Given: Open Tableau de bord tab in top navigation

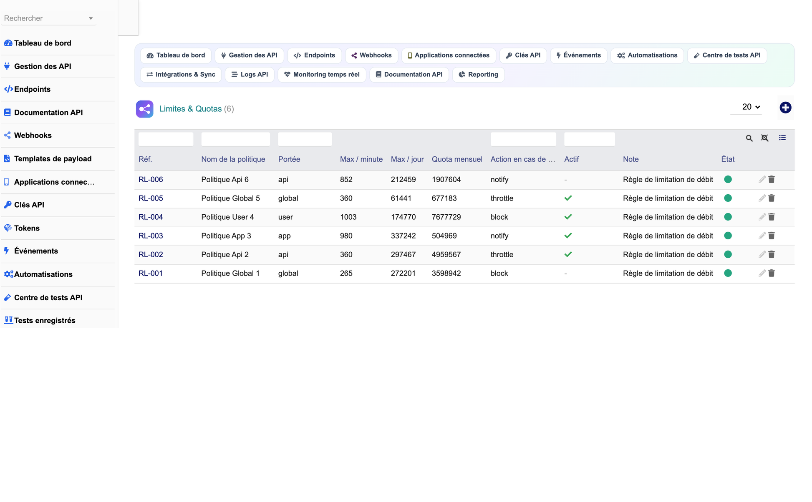Looking at the screenshot, I should coord(176,55).
